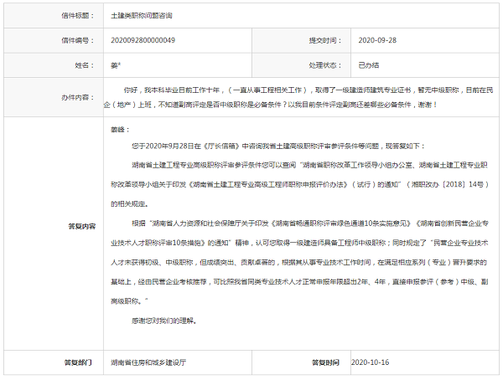Click the 答复时间 label
The width and height of the screenshot is (503, 380).
(325, 362)
